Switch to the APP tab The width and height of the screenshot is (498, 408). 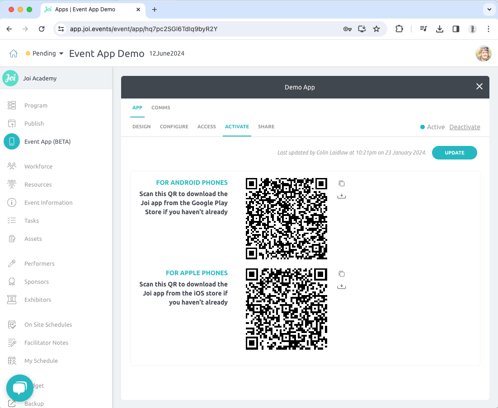coord(137,108)
